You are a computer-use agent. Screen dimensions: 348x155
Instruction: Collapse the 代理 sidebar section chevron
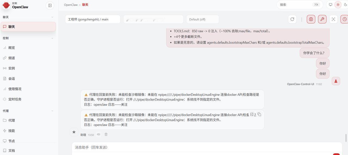pyautogui.click(x=52, y=111)
